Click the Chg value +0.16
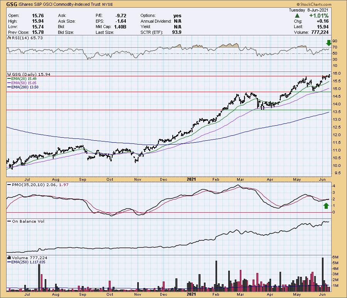Image resolution: width=347 pixels, height=298 pixels. point(322,21)
